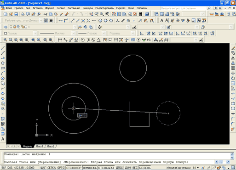Select the Spline draw tool

tap(3, 89)
